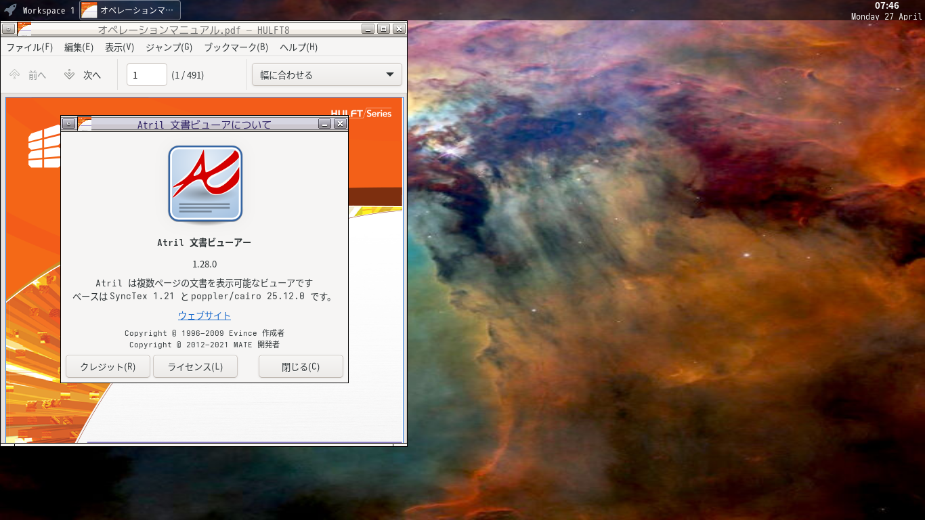Click the Atril application logo icon
The image size is (925, 520).
coord(205,184)
